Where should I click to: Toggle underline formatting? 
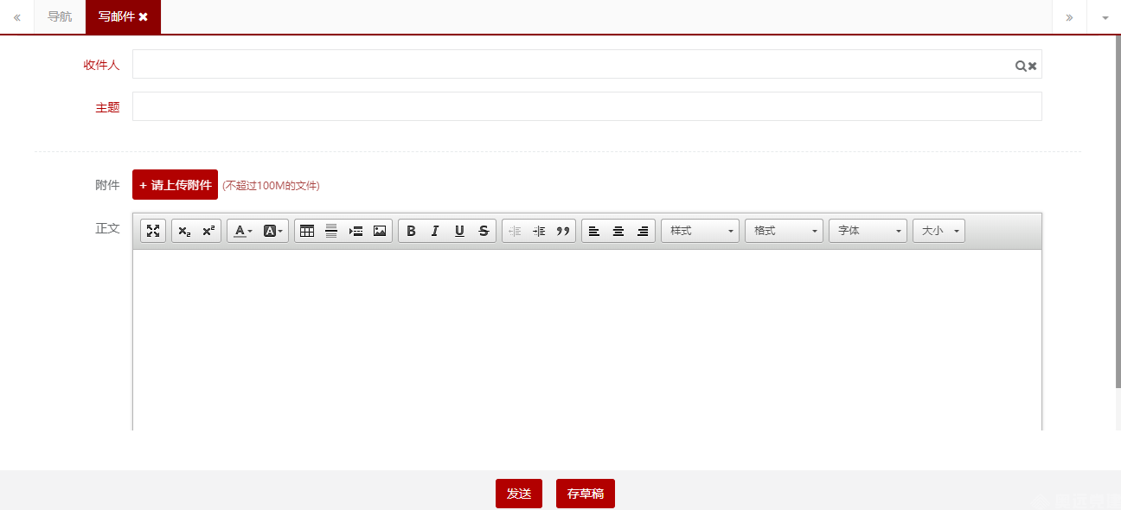click(459, 231)
